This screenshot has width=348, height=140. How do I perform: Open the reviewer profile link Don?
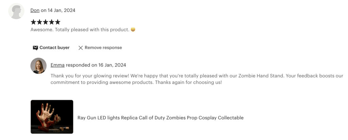point(35,11)
